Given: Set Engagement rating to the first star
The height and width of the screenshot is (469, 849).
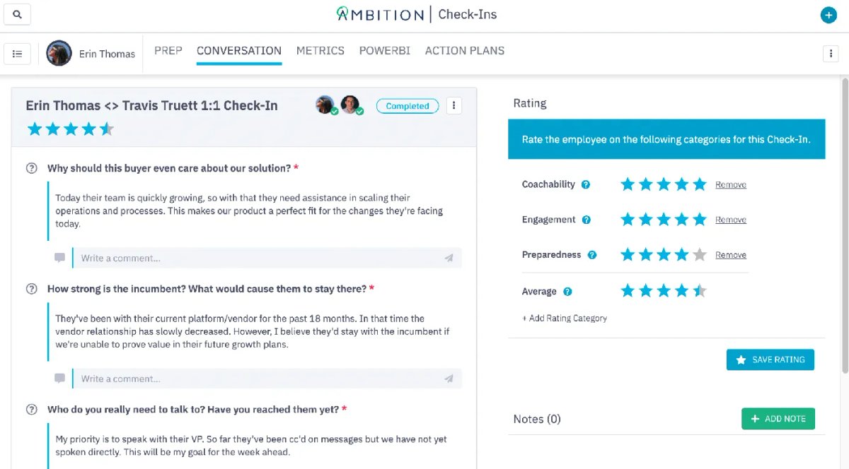Looking at the screenshot, I should click(628, 220).
